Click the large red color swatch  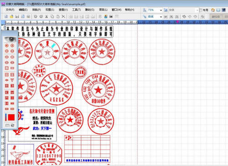tap(11, 117)
